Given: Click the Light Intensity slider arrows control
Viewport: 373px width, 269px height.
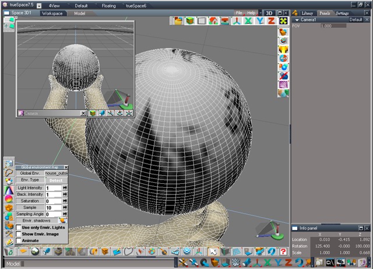Looking at the screenshot, I should [x=65, y=188].
